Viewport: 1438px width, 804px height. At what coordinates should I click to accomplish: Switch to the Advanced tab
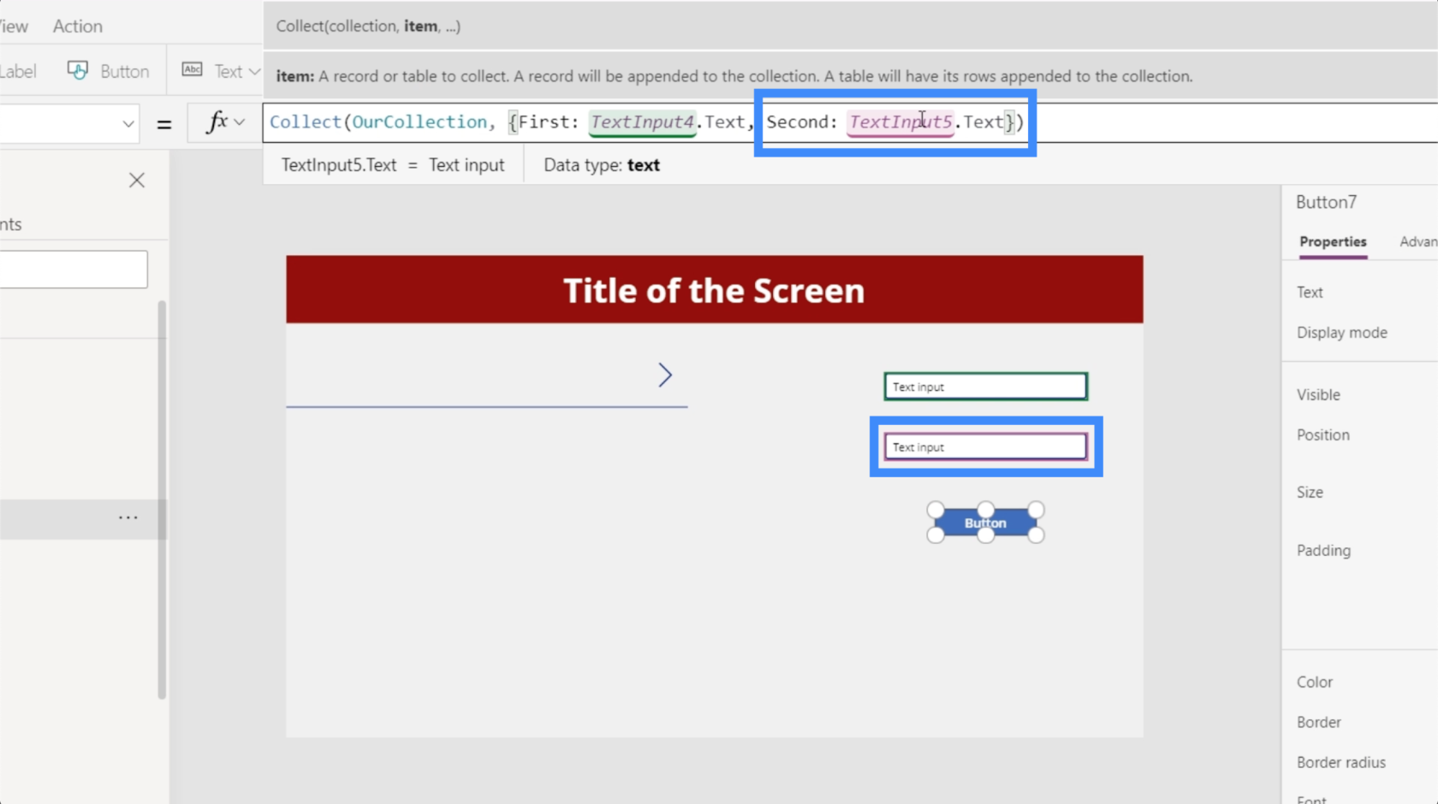1418,242
